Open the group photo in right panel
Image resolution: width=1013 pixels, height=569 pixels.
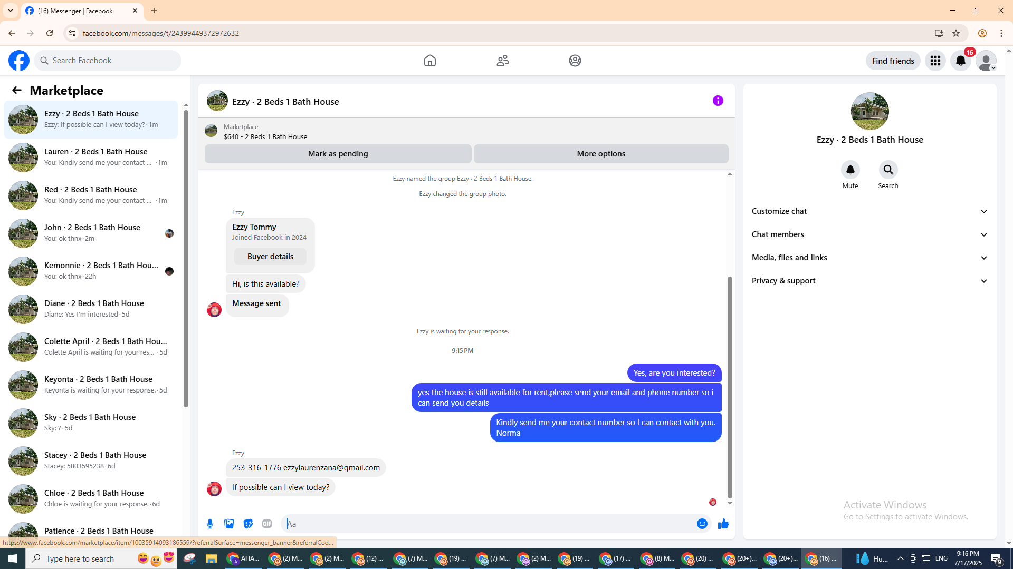coord(870,111)
